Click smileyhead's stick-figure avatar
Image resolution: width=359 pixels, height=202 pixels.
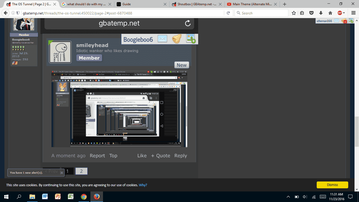click(x=60, y=52)
